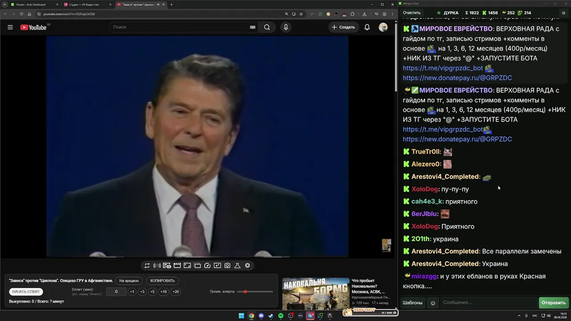Screen dimensions: 571x321
Task: Open player toolbar gear settings
Action: coord(248,265)
